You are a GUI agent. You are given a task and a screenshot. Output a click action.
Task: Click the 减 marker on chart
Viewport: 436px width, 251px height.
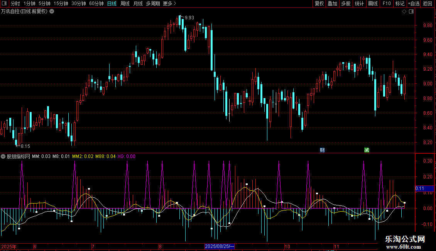367,150
